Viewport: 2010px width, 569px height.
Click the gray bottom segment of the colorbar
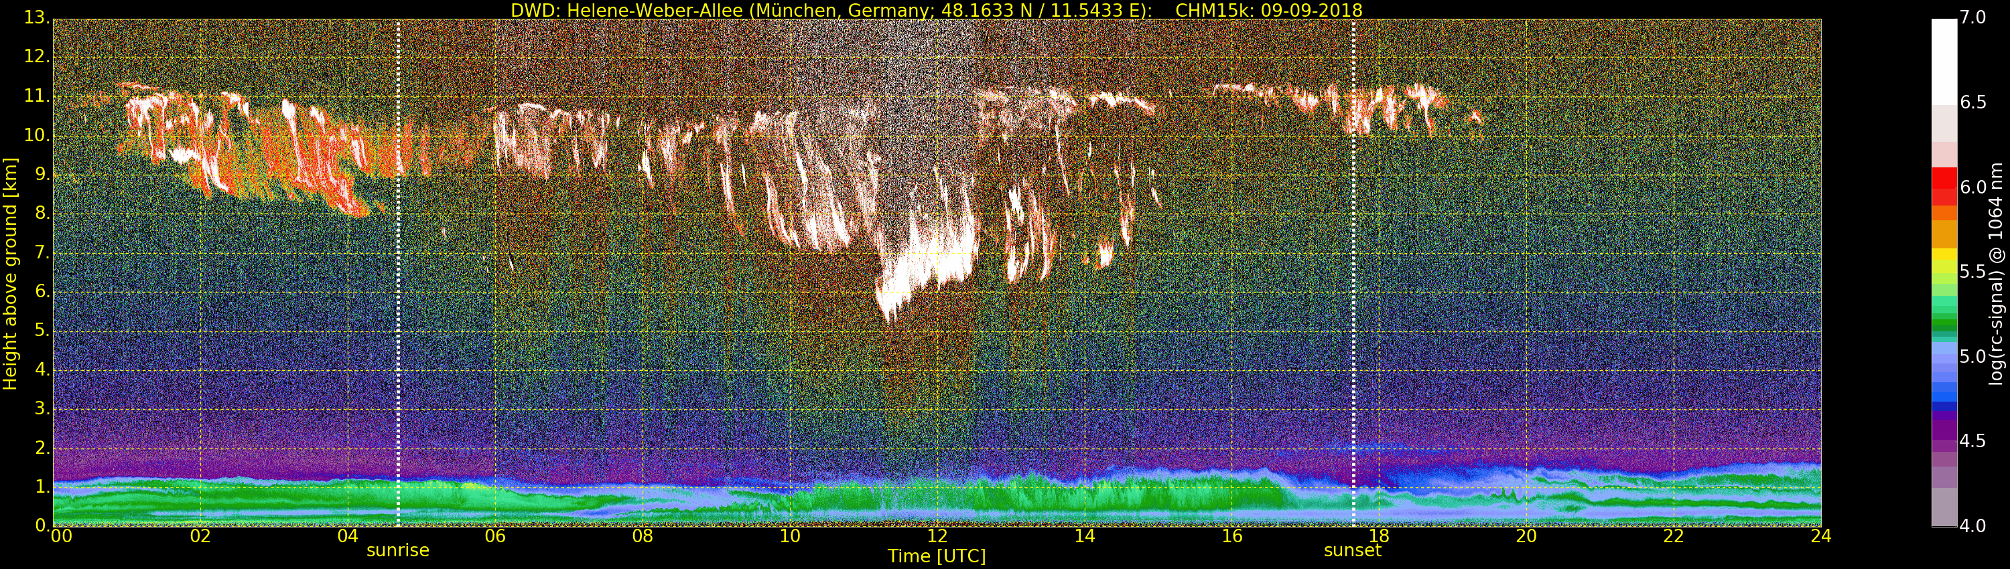[1944, 507]
